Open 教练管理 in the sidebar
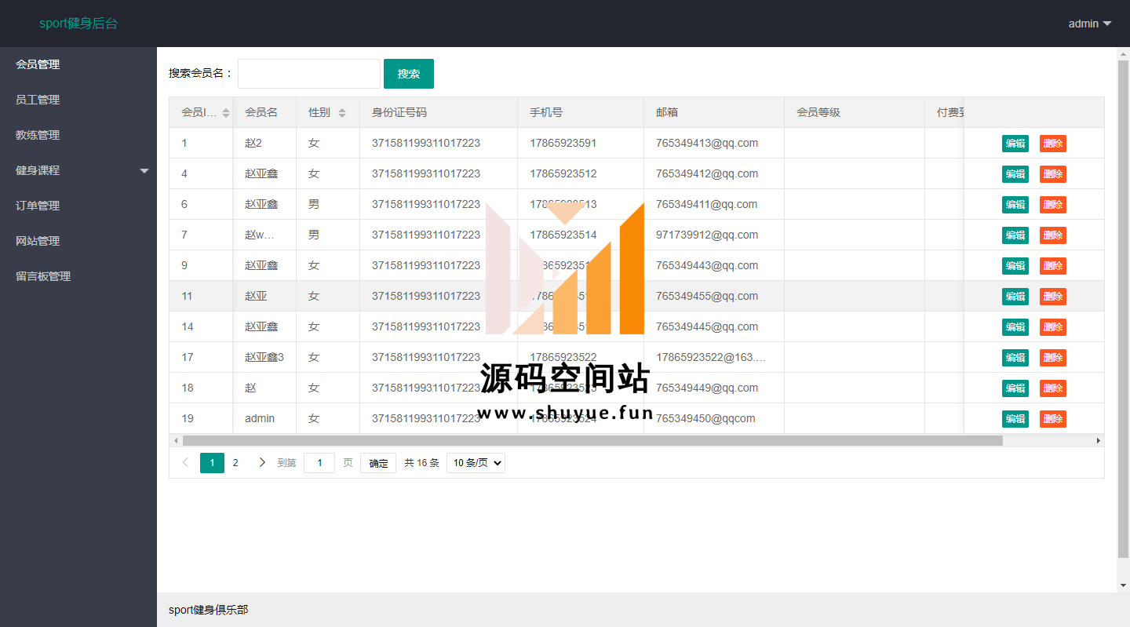The image size is (1130, 627). [78, 135]
